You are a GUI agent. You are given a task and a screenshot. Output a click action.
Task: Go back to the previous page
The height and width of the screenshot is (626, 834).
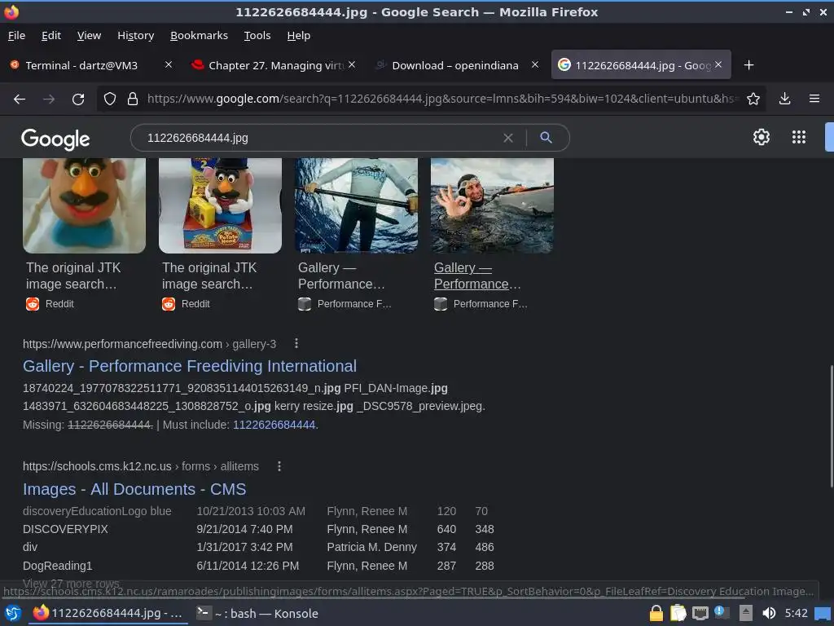(x=20, y=99)
